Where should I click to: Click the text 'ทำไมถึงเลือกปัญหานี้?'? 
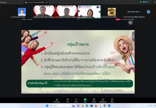(x=37, y=83)
